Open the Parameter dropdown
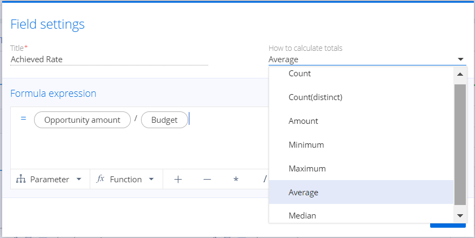This screenshot has width=475, height=238. (50, 179)
